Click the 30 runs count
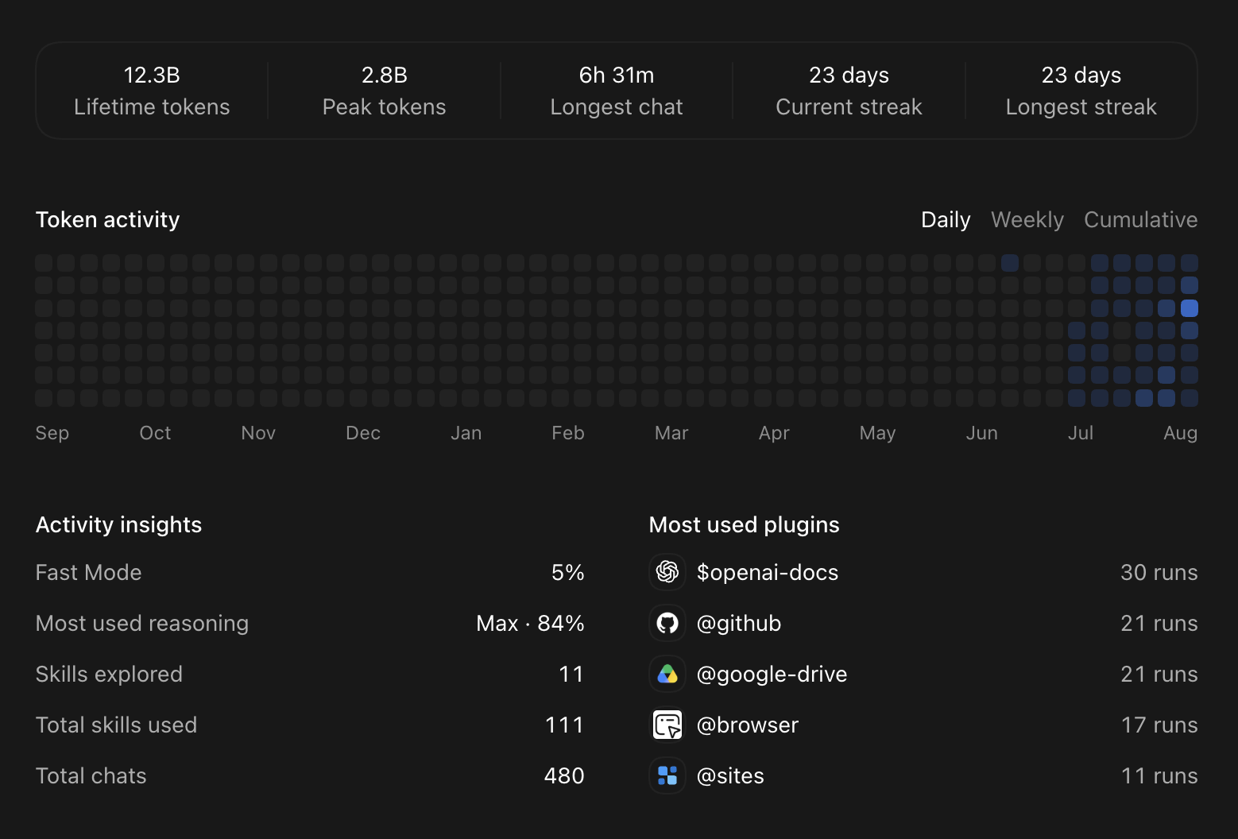 (1159, 573)
